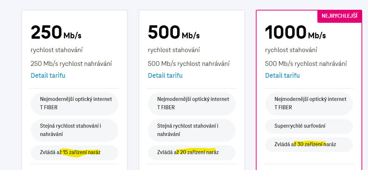Click the upload speed text in the 1000 Mb/s card
368x170 pixels.
pos(306,64)
